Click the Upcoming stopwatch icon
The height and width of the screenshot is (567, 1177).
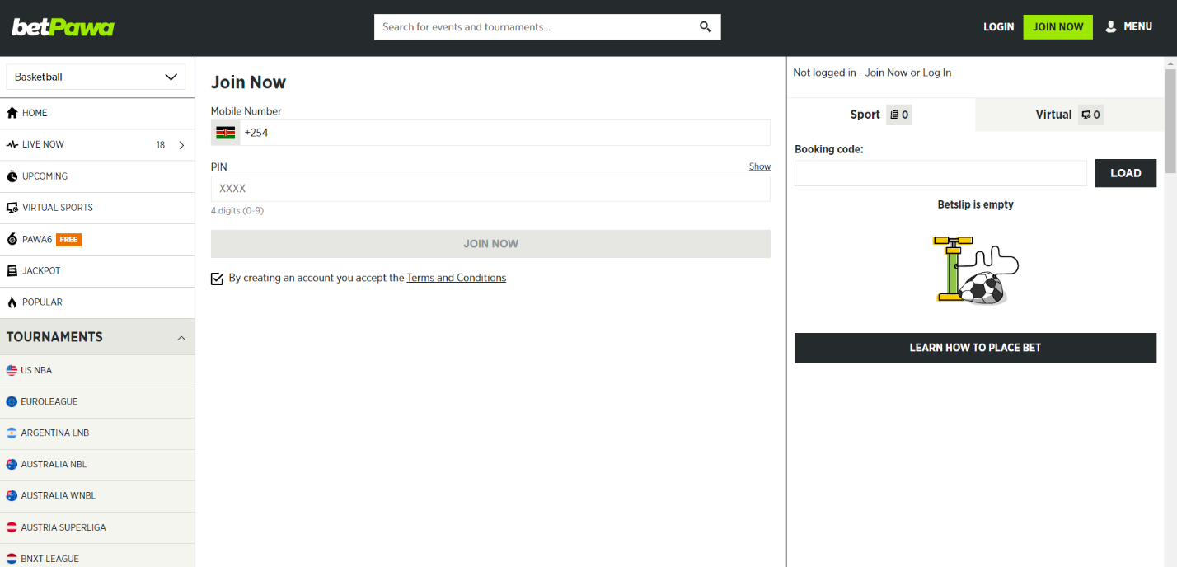(12, 176)
